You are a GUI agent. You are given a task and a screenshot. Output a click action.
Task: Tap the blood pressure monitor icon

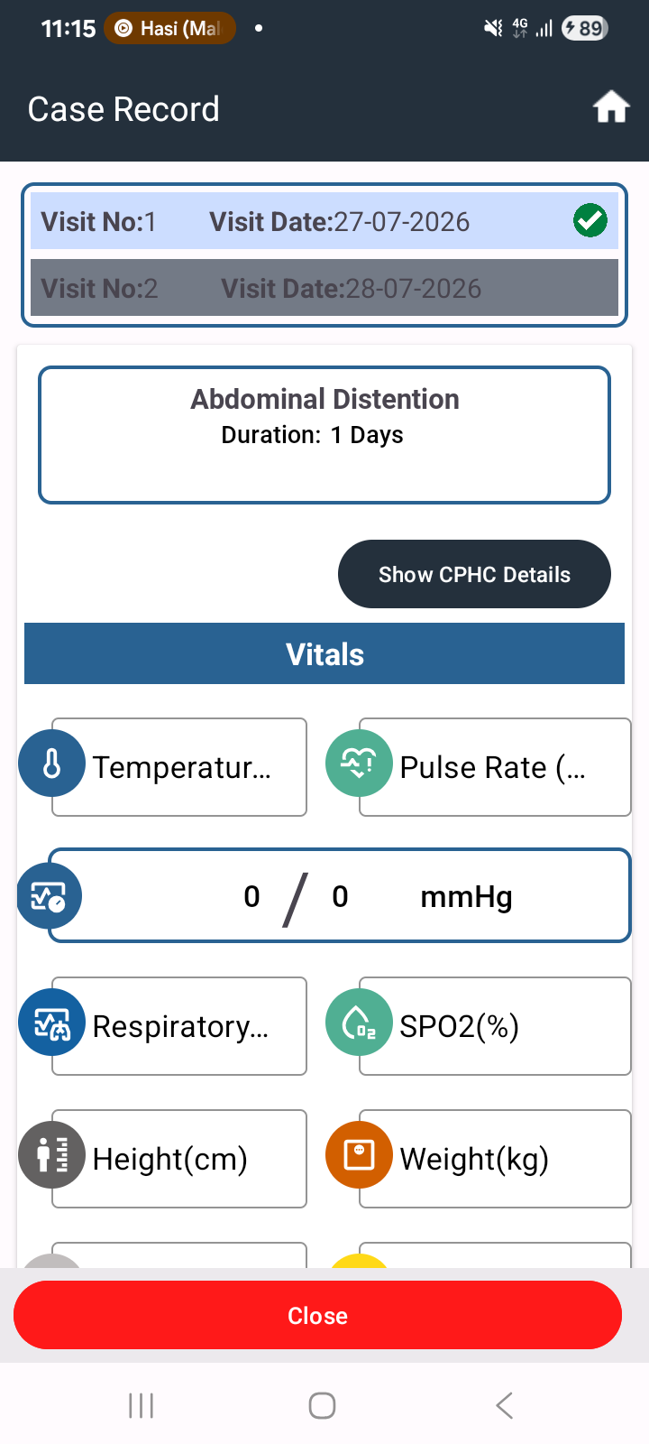point(50,896)
